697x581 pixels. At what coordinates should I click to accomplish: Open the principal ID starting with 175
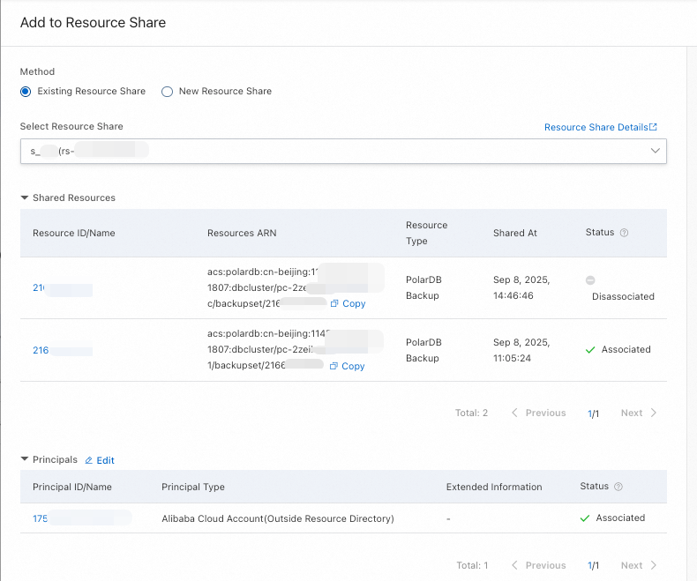(41, 518)
